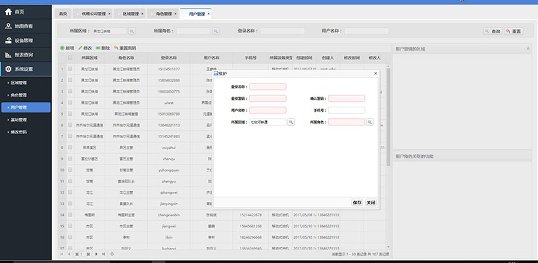Viewport: 538px width, 263px height.
Task: Click search icon beside 所属区域 in dialog
Action: [x=291, y=122]
